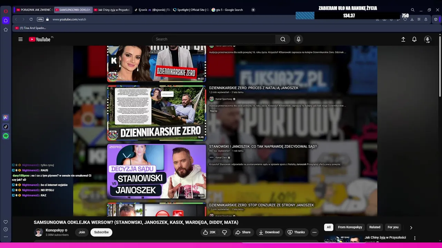The image size is (442, 248).
Task: Click Download under the video
Action: (x=269, y=232)
